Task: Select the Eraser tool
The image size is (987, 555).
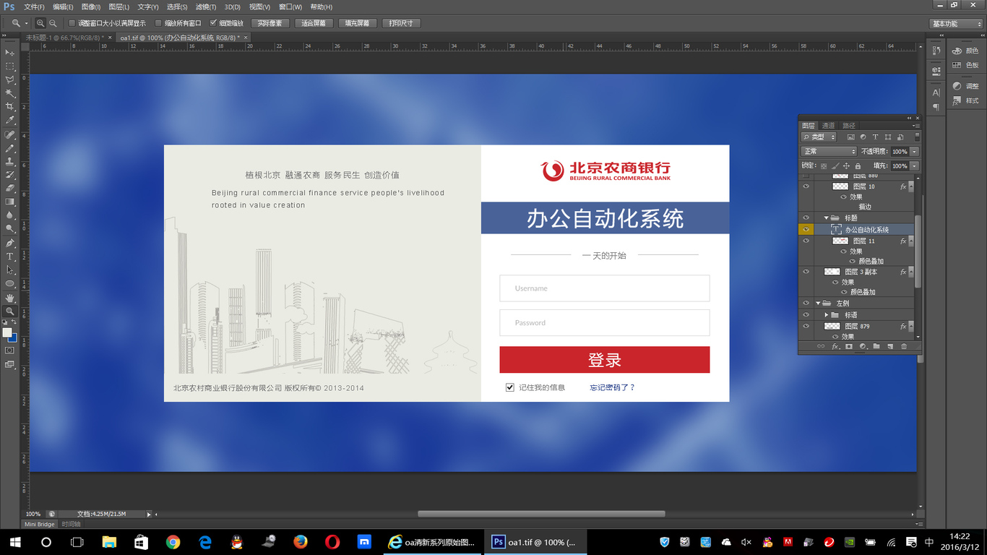Action: [x=9, y=189]
